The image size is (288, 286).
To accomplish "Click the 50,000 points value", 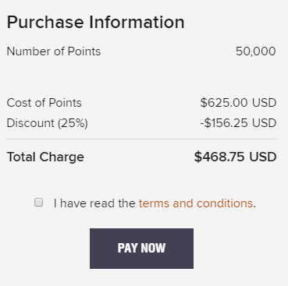I will [256, 51].
